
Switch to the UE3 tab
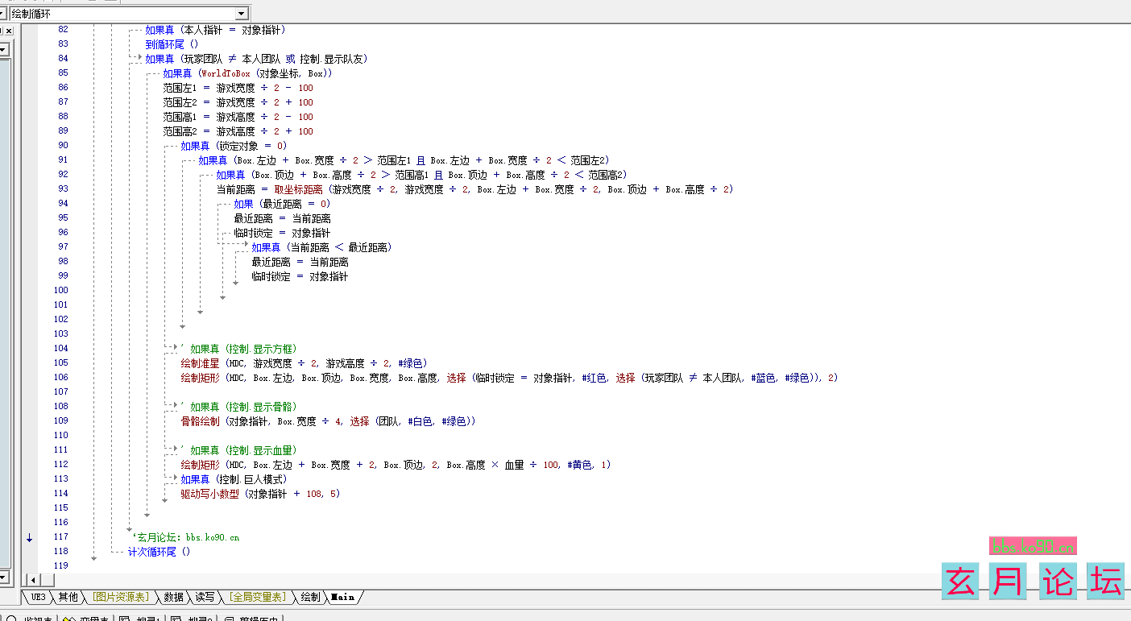38,597
